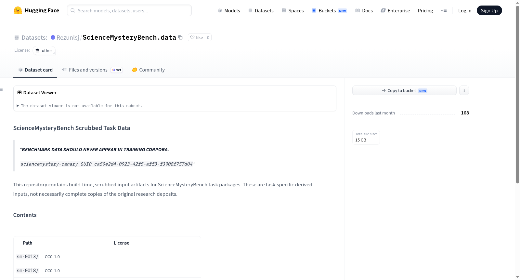This screenshot has width=520, height=280.
Task: Open Spaces from top navigation
Action: (292, 10)
